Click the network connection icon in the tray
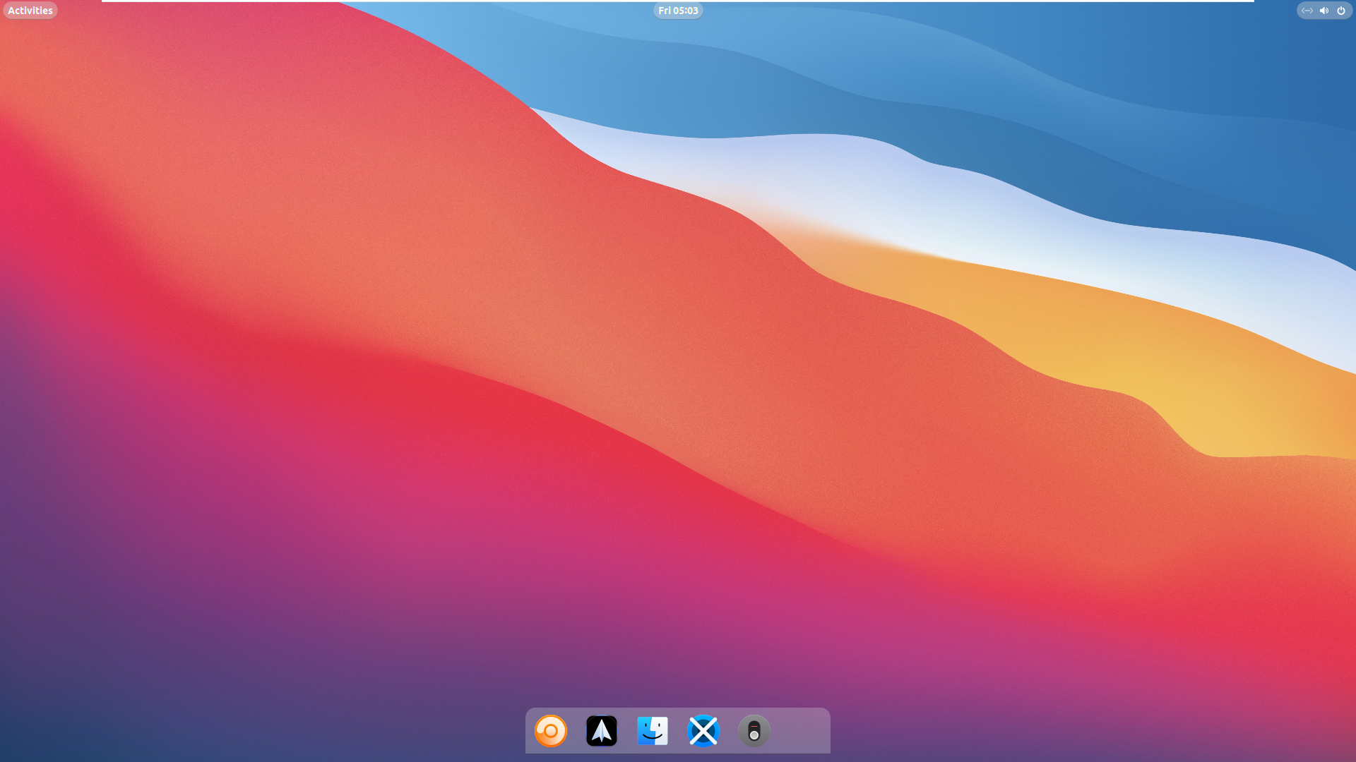This screenshot has width=1356, height=762. click(1307, 11)
